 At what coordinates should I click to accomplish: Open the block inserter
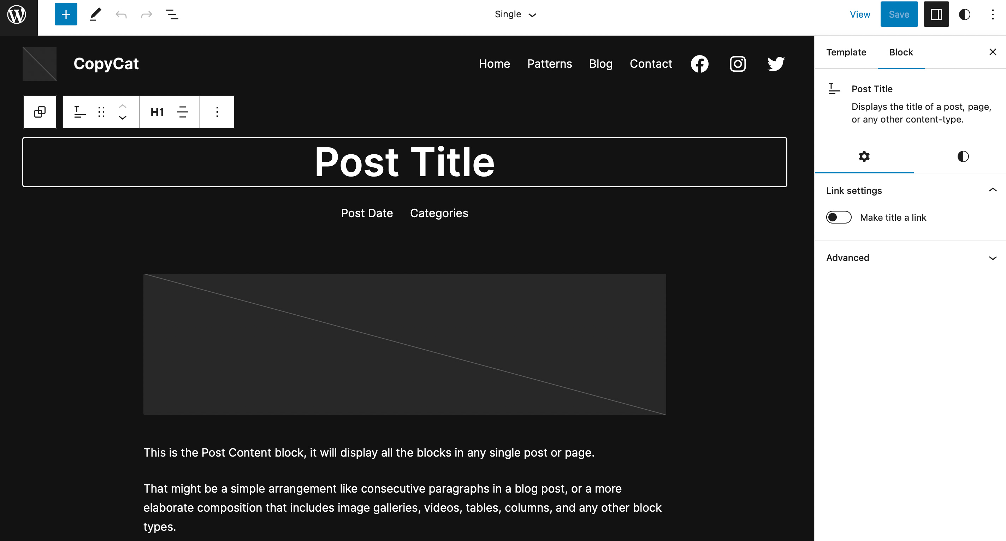pos(66,14)
